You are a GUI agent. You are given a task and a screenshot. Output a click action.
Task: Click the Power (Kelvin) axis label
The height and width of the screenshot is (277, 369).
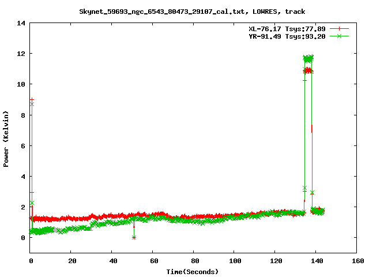click(6, 139)
